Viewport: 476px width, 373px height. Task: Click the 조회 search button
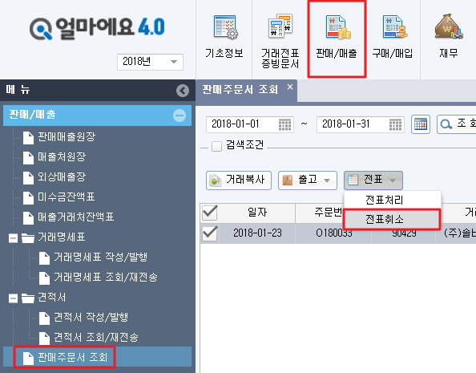coord(457,124)
